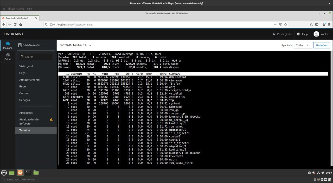Expand the root user menu
The width and height of the screenshot is (333, 183).
click(321, 34)
